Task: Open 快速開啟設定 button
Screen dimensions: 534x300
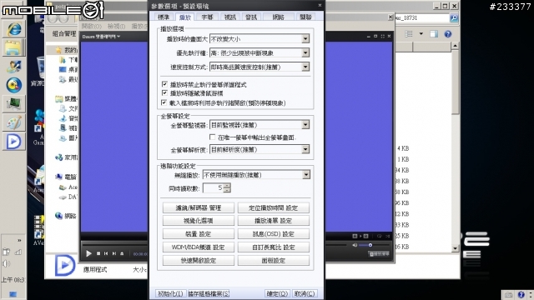Action: point(199,261)
